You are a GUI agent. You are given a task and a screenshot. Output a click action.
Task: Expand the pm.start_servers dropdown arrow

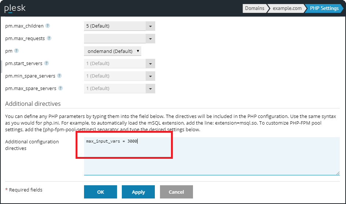coord(150,64)
